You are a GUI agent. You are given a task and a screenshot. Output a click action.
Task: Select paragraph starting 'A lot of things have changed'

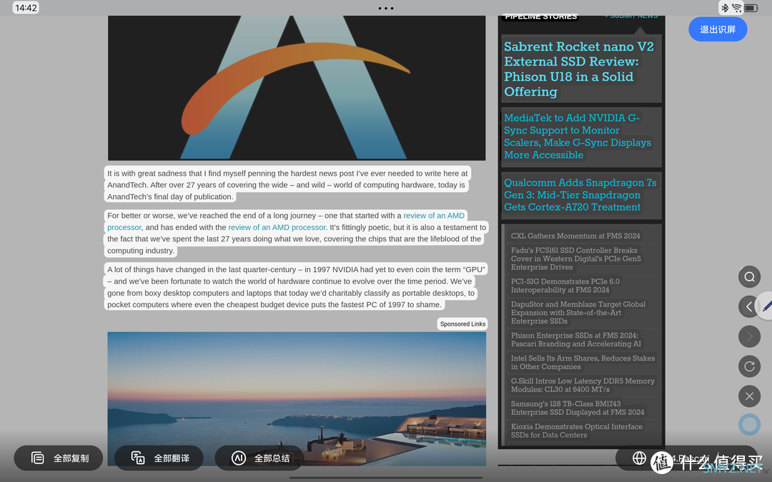(x=297, y=287)
